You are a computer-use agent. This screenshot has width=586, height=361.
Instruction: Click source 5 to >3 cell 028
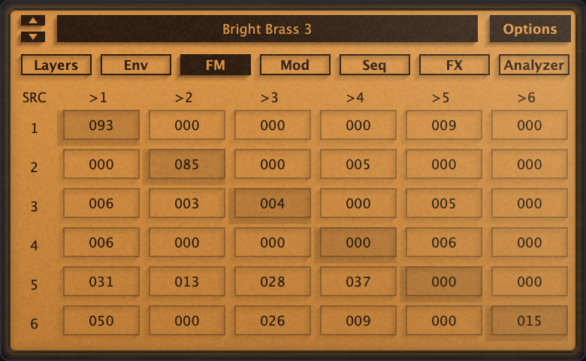[273, 281]
